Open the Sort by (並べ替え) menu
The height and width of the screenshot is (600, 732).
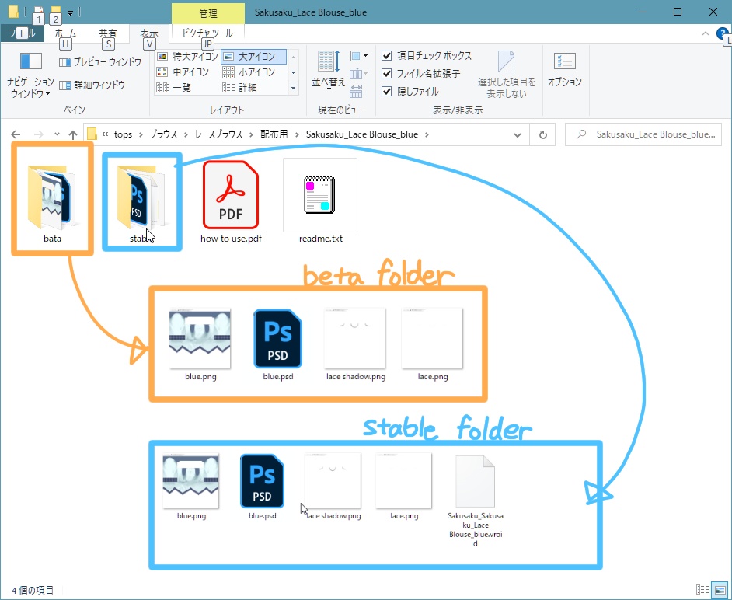pyautogui.click(x=329, y=70)
